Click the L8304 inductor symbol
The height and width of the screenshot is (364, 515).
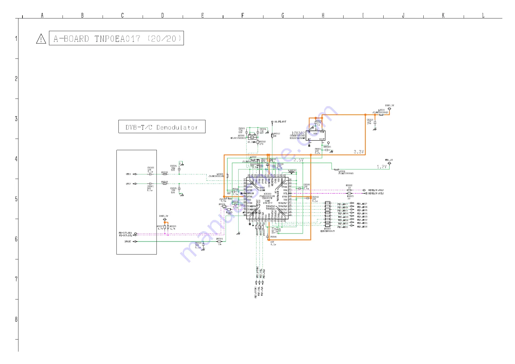pyautogui.click(x=336, y=169)
